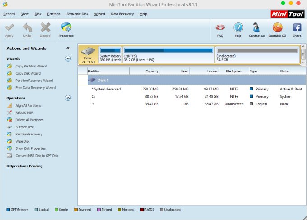
Task: Sort by the Status column header
Action: 292,71
